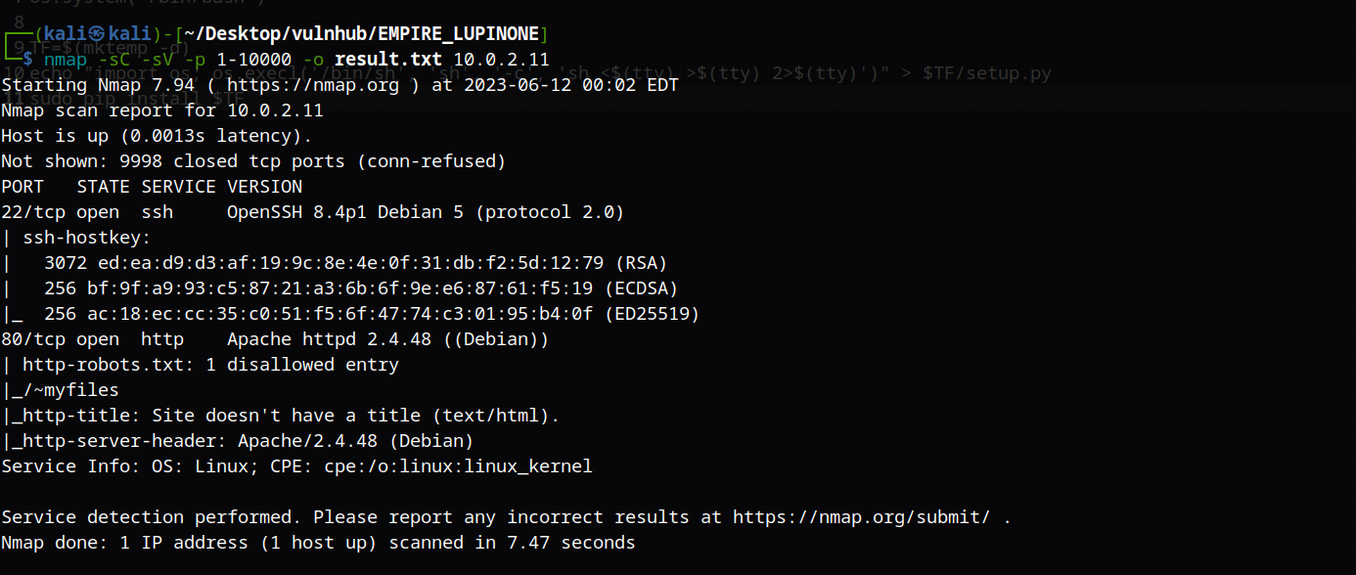Click the "Nmap done" summary line
Screen dimensions: 1356x575
click(x=318, y=543)
